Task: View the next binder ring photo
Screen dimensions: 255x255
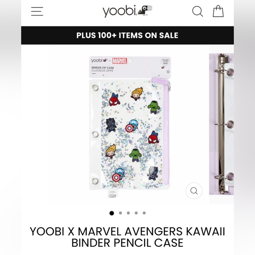Action: [222, 124]
